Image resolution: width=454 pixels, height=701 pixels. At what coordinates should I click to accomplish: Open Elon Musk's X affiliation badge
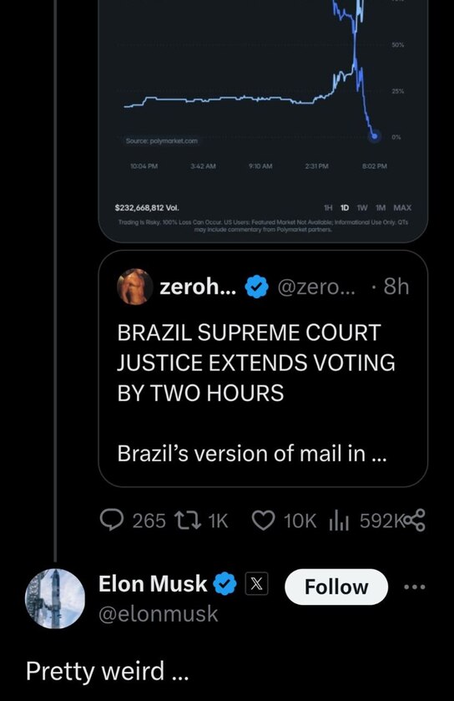coord(257,584)
